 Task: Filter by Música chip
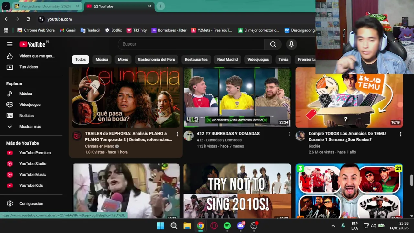coord(102,60)
